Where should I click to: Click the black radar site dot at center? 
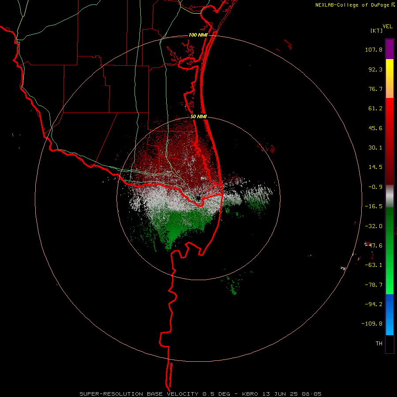coord(198,198)
